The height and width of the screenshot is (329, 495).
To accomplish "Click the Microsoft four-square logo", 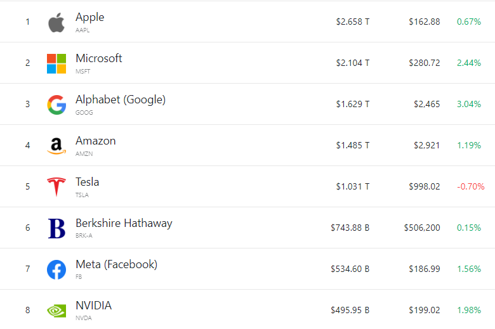I will (56, 63).
